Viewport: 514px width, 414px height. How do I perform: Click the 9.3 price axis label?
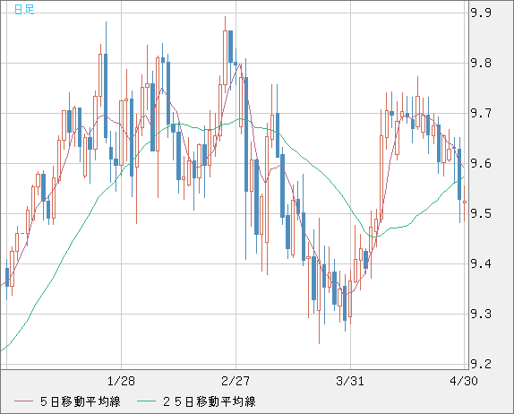pyautogui.click(x=481, y=314)
